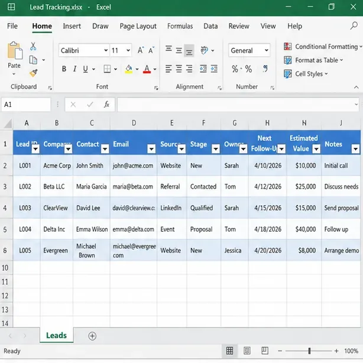363x363 pixels.
Task: Switch to Page Break Preview icon
Action: point(265,351)
